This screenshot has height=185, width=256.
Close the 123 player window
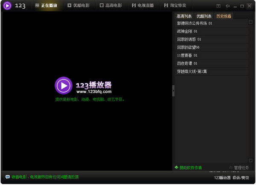pos(249,6)
